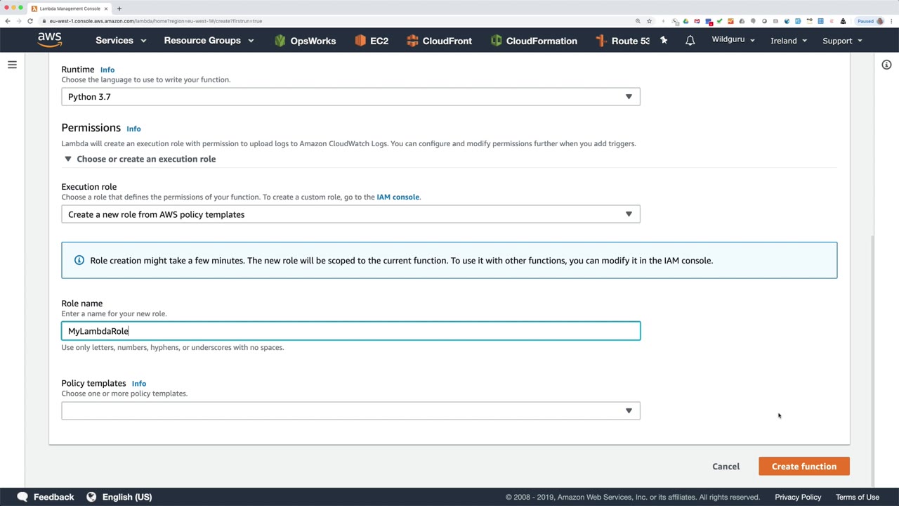The height and width of the screenshot is (506, 899).
Task: Open the Execution role dropdown
Action: [350, 214]
